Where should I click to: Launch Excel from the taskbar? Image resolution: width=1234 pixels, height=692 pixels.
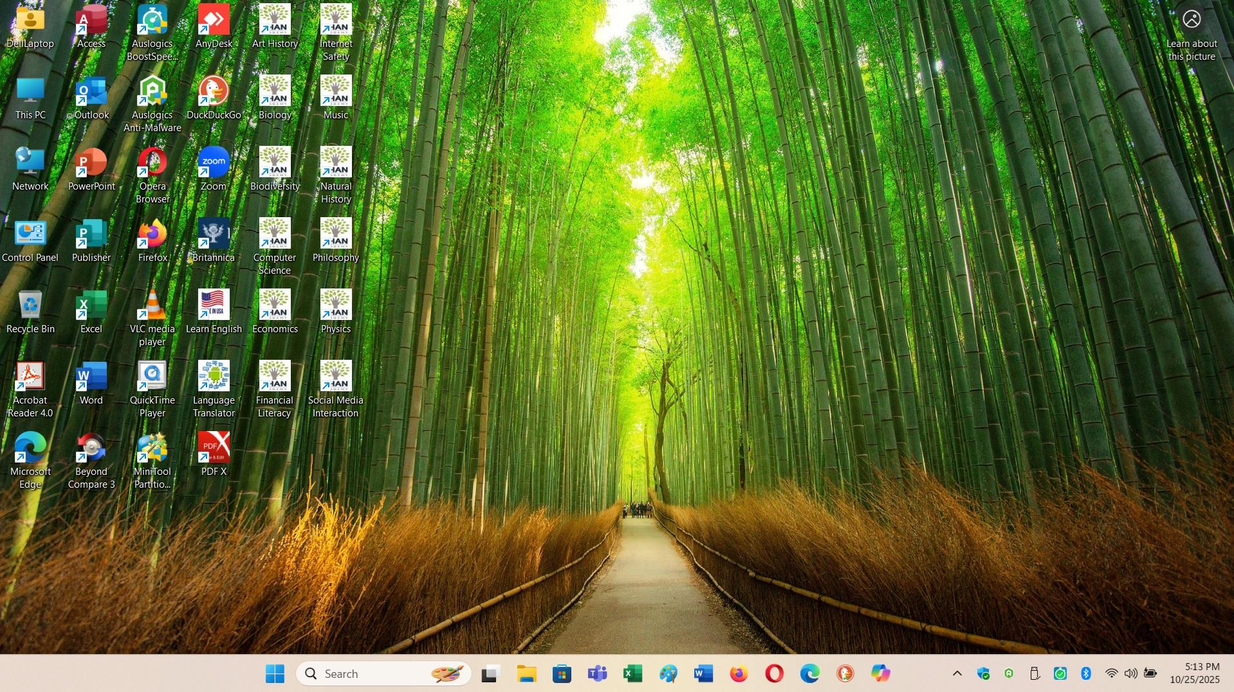[632, 673]
